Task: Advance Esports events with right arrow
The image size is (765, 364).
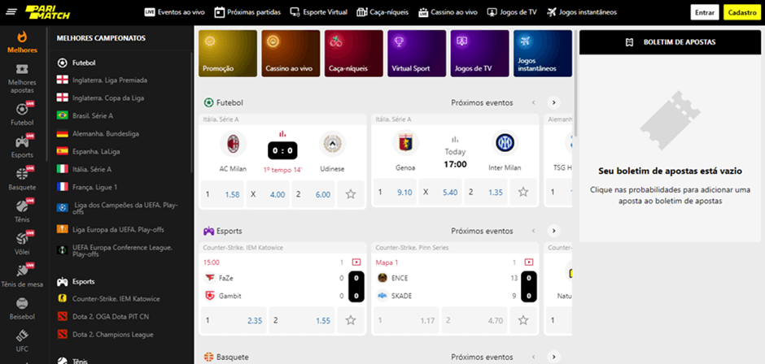Action: [553, 231]
